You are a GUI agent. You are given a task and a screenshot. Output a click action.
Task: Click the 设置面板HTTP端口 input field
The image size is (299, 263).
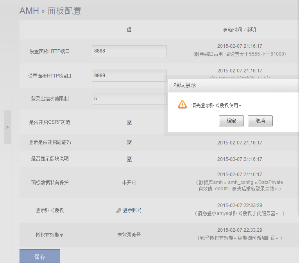tap(129, 51)
